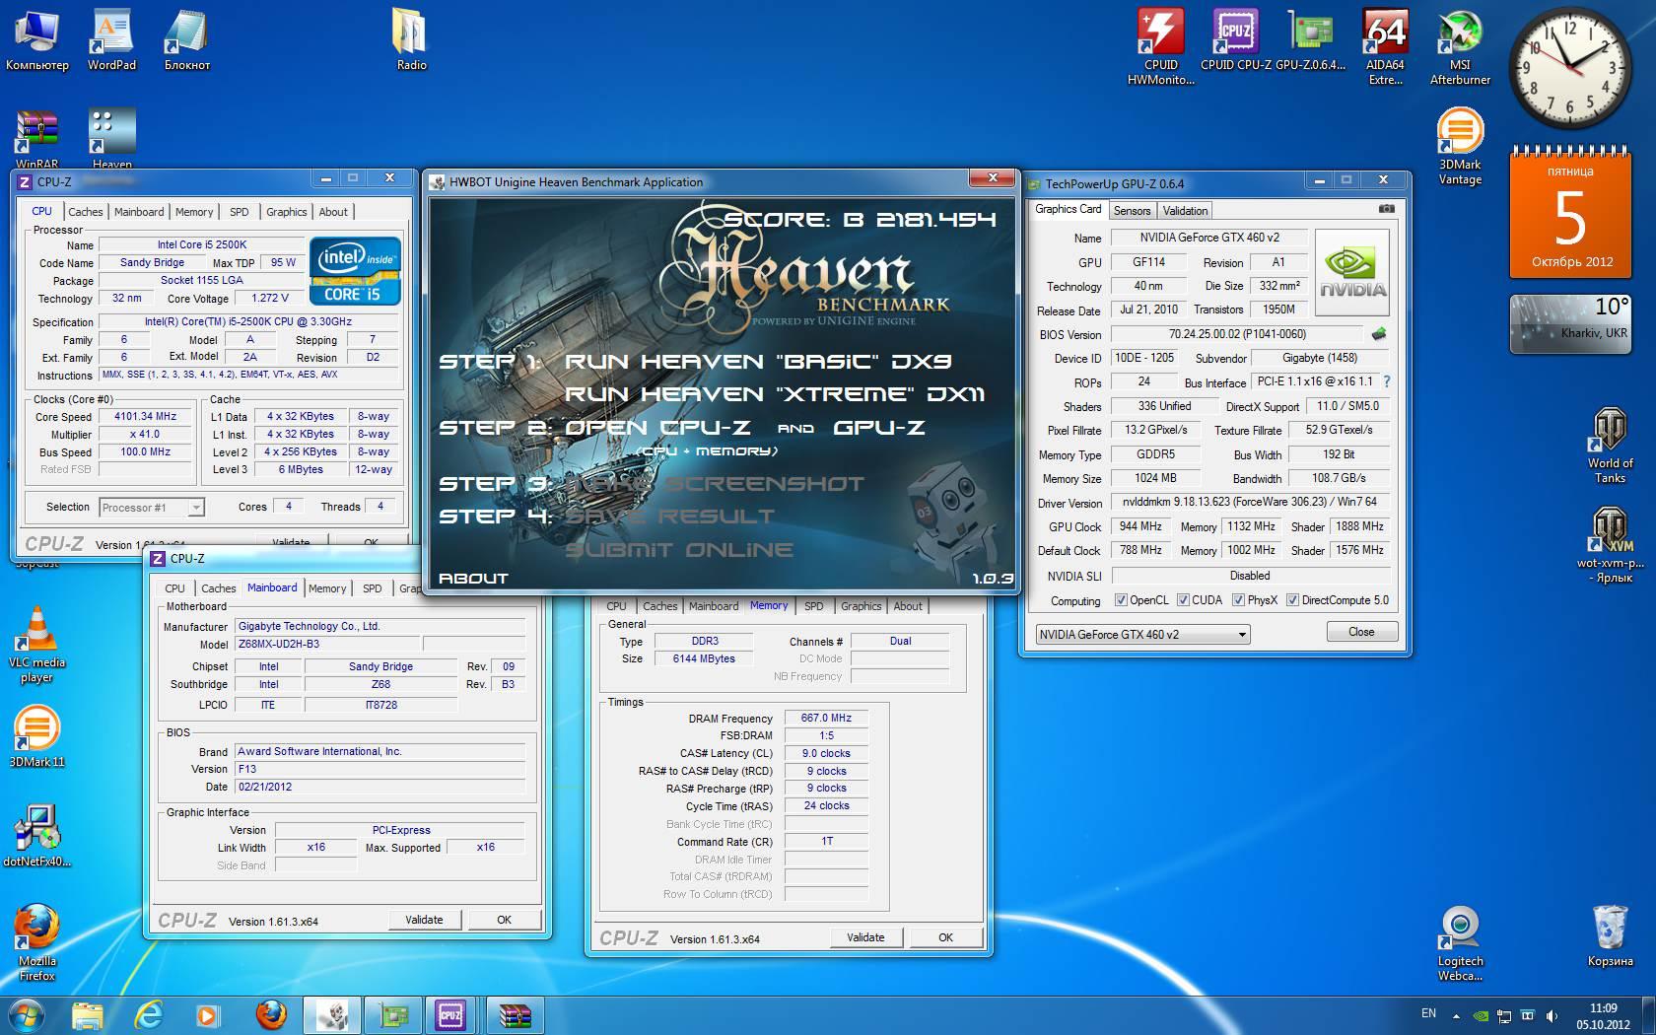Open the Heaven desktop shortcut
Viewport: 1656px width, 1035px height.
pyautogui.click(x=111, y=139)
